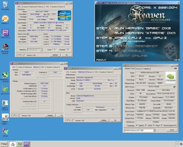Click the NVIDIA logo in GPU-Z
The width and height of the screenshot is (183, 147).
(170, 78)
